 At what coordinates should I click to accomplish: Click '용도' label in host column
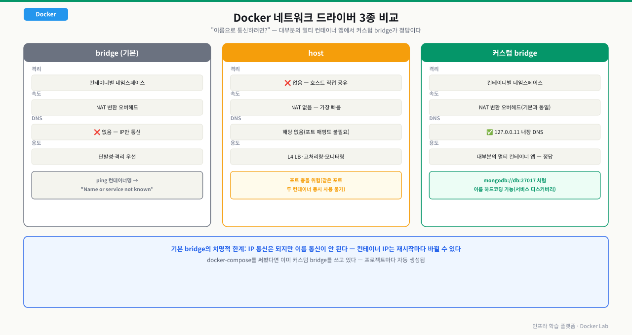point(235,143)
